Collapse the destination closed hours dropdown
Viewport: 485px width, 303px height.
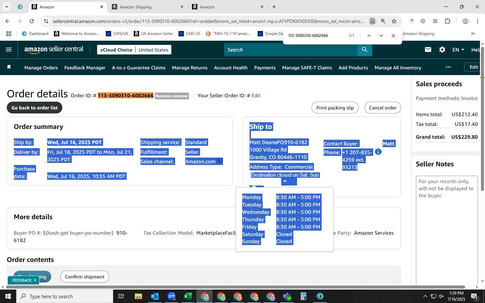pyautogui.click(x=285, y=181)
